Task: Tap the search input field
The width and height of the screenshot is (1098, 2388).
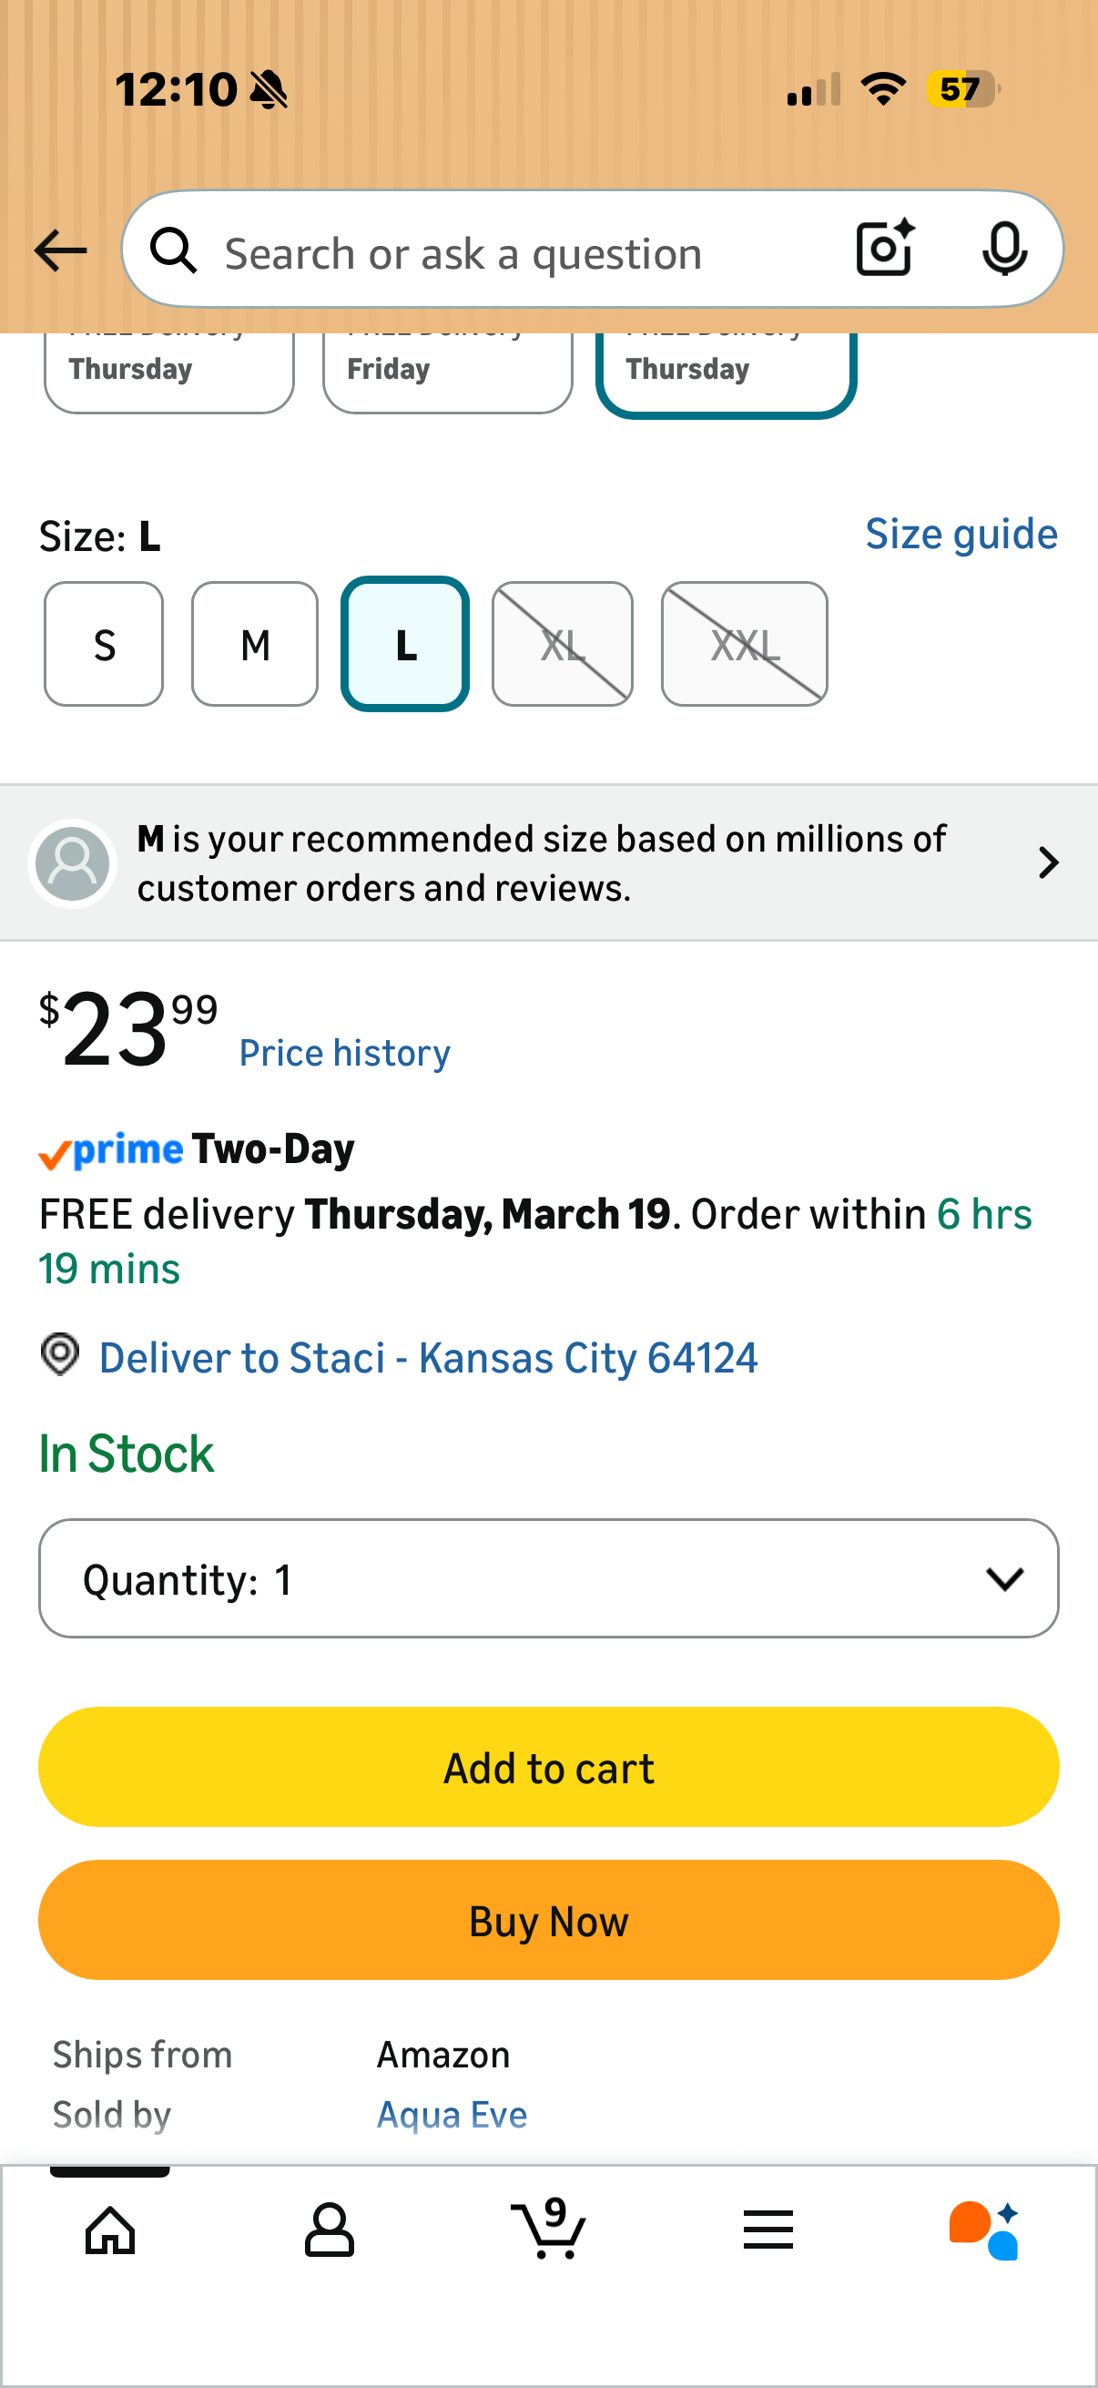Action: pyautogui.click(x=519, y=252)
